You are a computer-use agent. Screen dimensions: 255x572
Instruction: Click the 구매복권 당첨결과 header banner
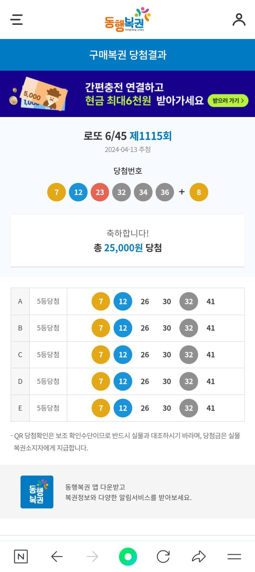[127, 54]
